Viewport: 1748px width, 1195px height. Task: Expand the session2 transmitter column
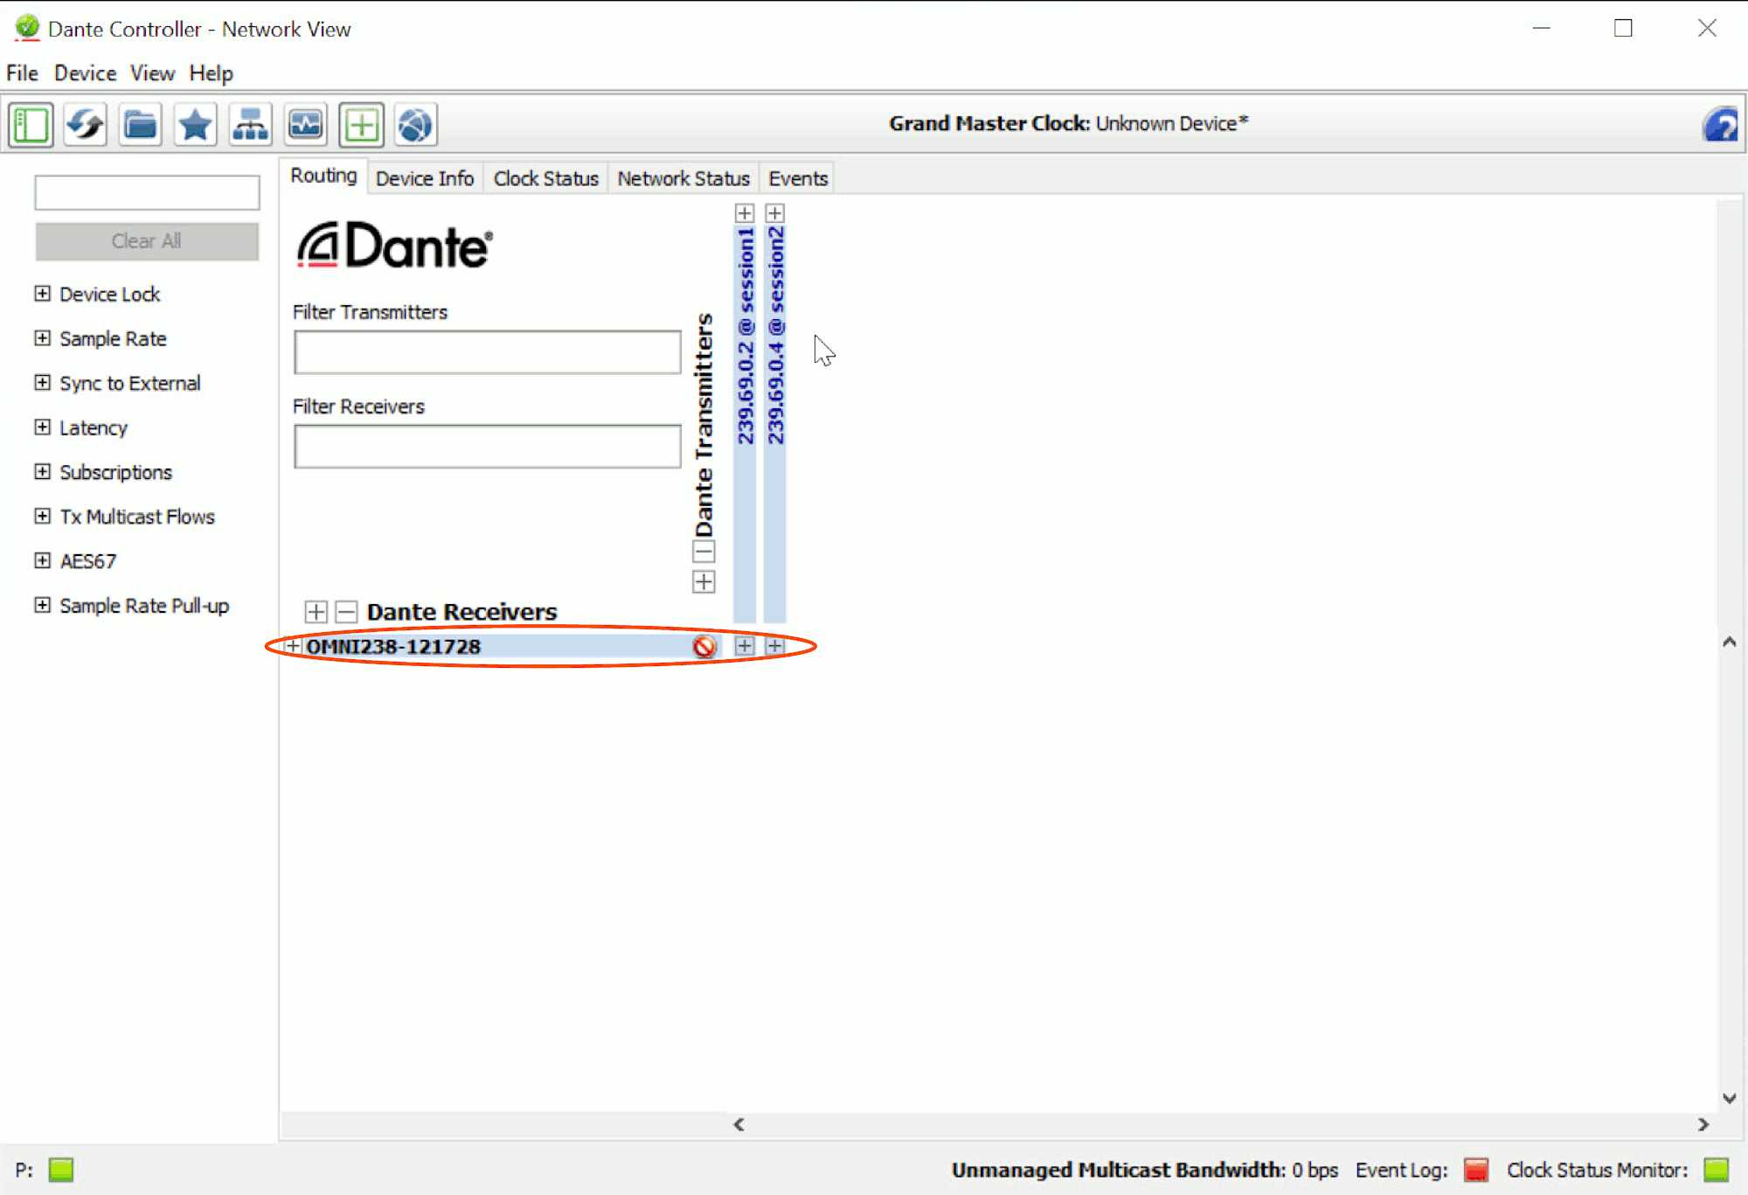click(x=775, y=213)
